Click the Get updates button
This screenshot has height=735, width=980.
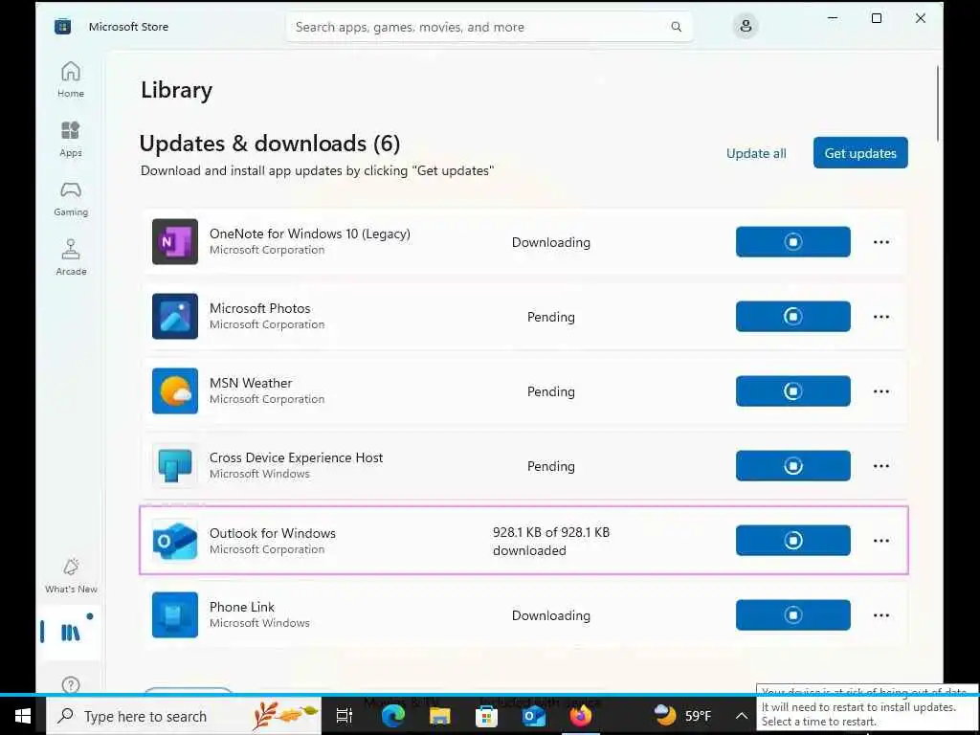coord(860,152)
